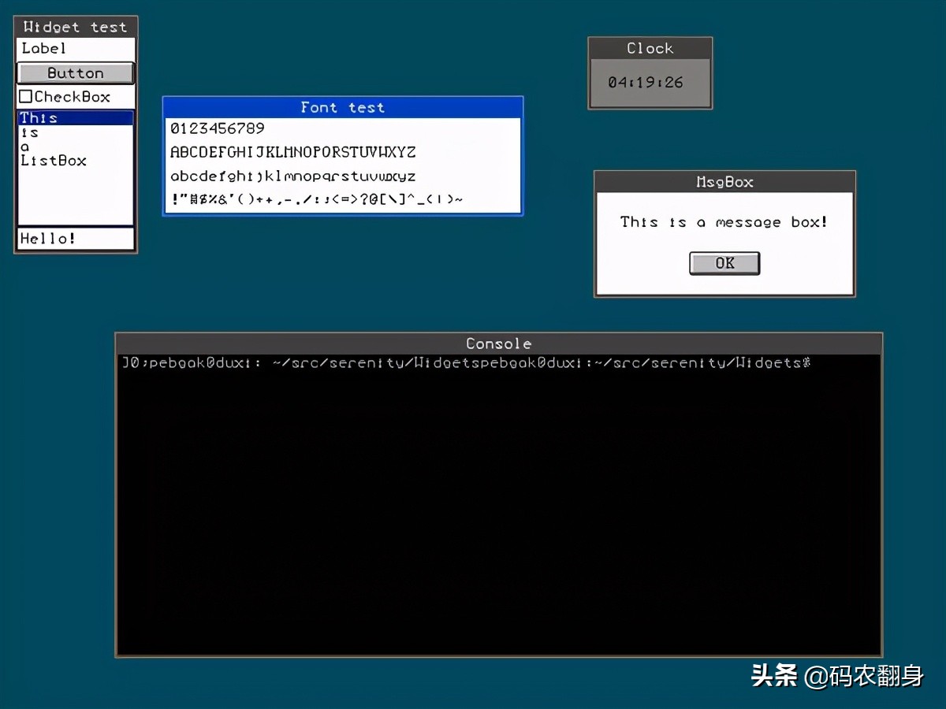Click the Button in Widget test window

click(76, 73)
